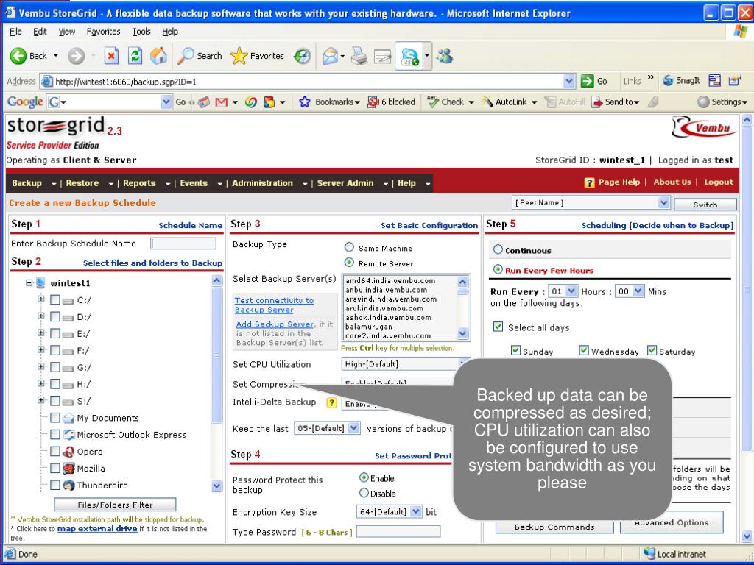Image resolution: width=754 pixels, height=565 pixels.
Task: Open the Administration menu
Action: tap(269, 183)
